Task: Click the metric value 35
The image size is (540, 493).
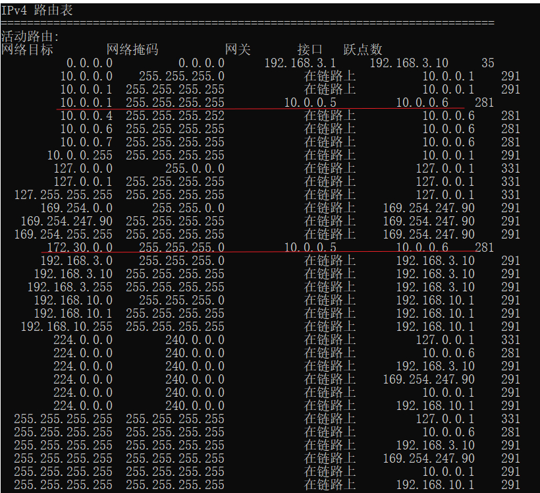Action: (x=488, y=63)
